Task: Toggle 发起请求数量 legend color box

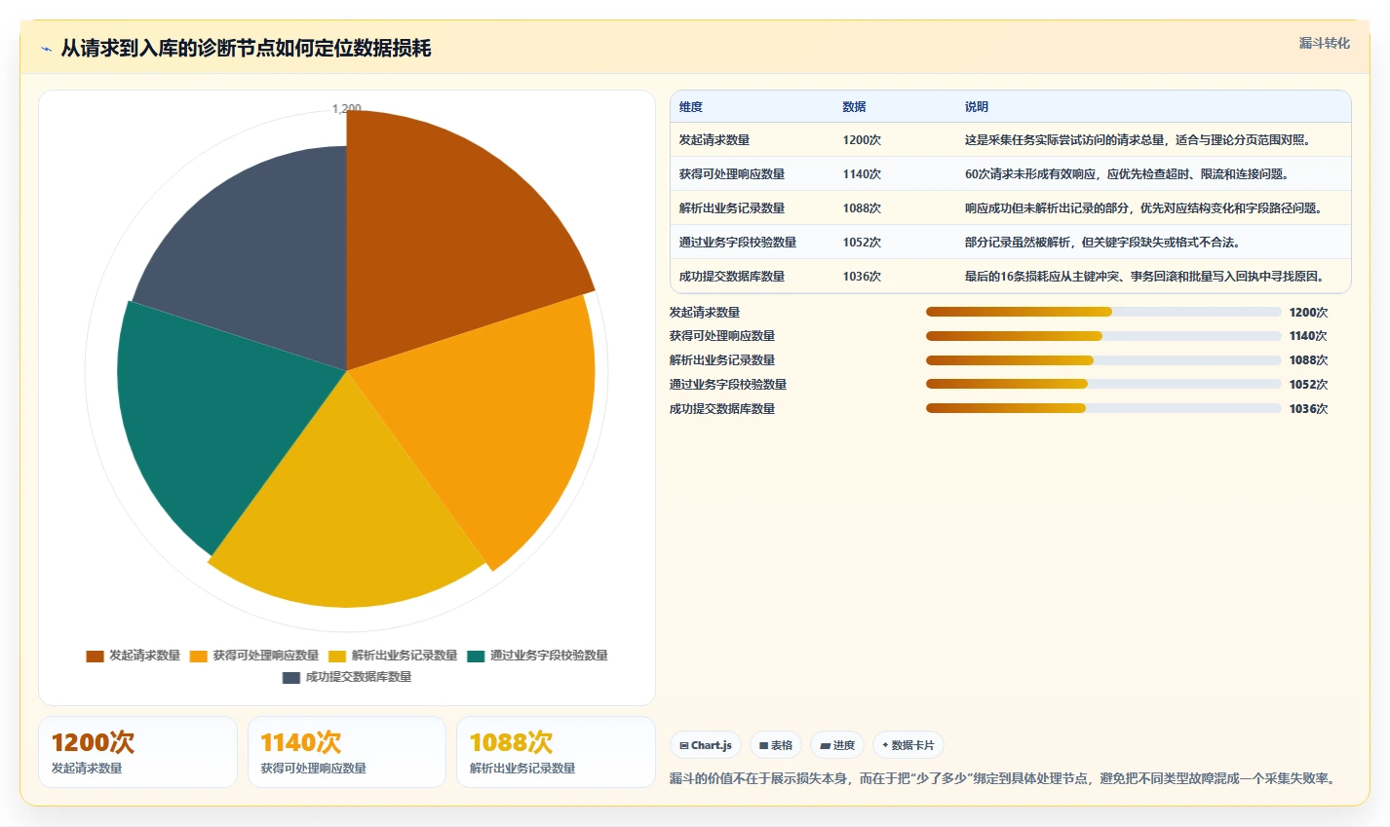Action: point(95,657)
